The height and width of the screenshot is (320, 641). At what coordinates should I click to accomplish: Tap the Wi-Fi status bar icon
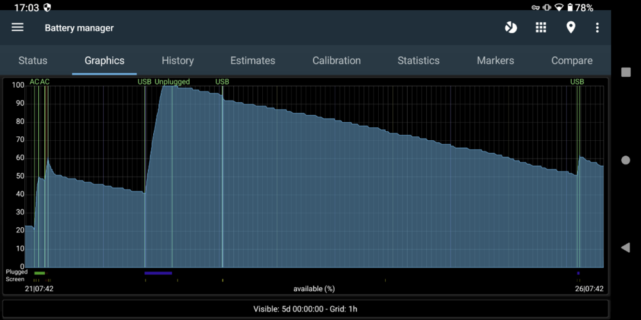tap(559, 7)
